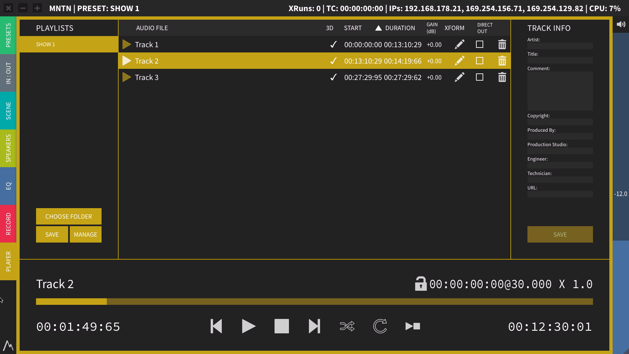Click the START column header
629x354 pixels.
tap(353, 28)
